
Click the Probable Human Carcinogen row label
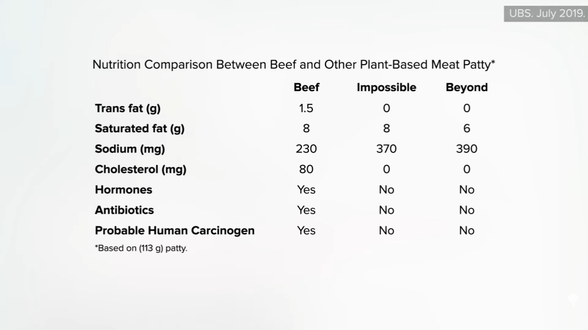pyautogui.click(x=175, y=231)
